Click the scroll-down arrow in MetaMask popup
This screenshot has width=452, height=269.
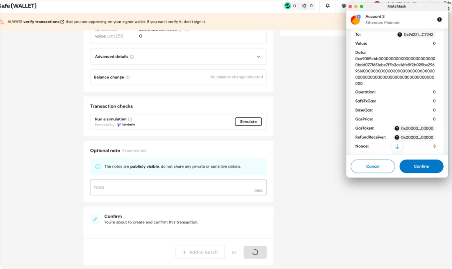pyautogui.click(x=397, y=147)
